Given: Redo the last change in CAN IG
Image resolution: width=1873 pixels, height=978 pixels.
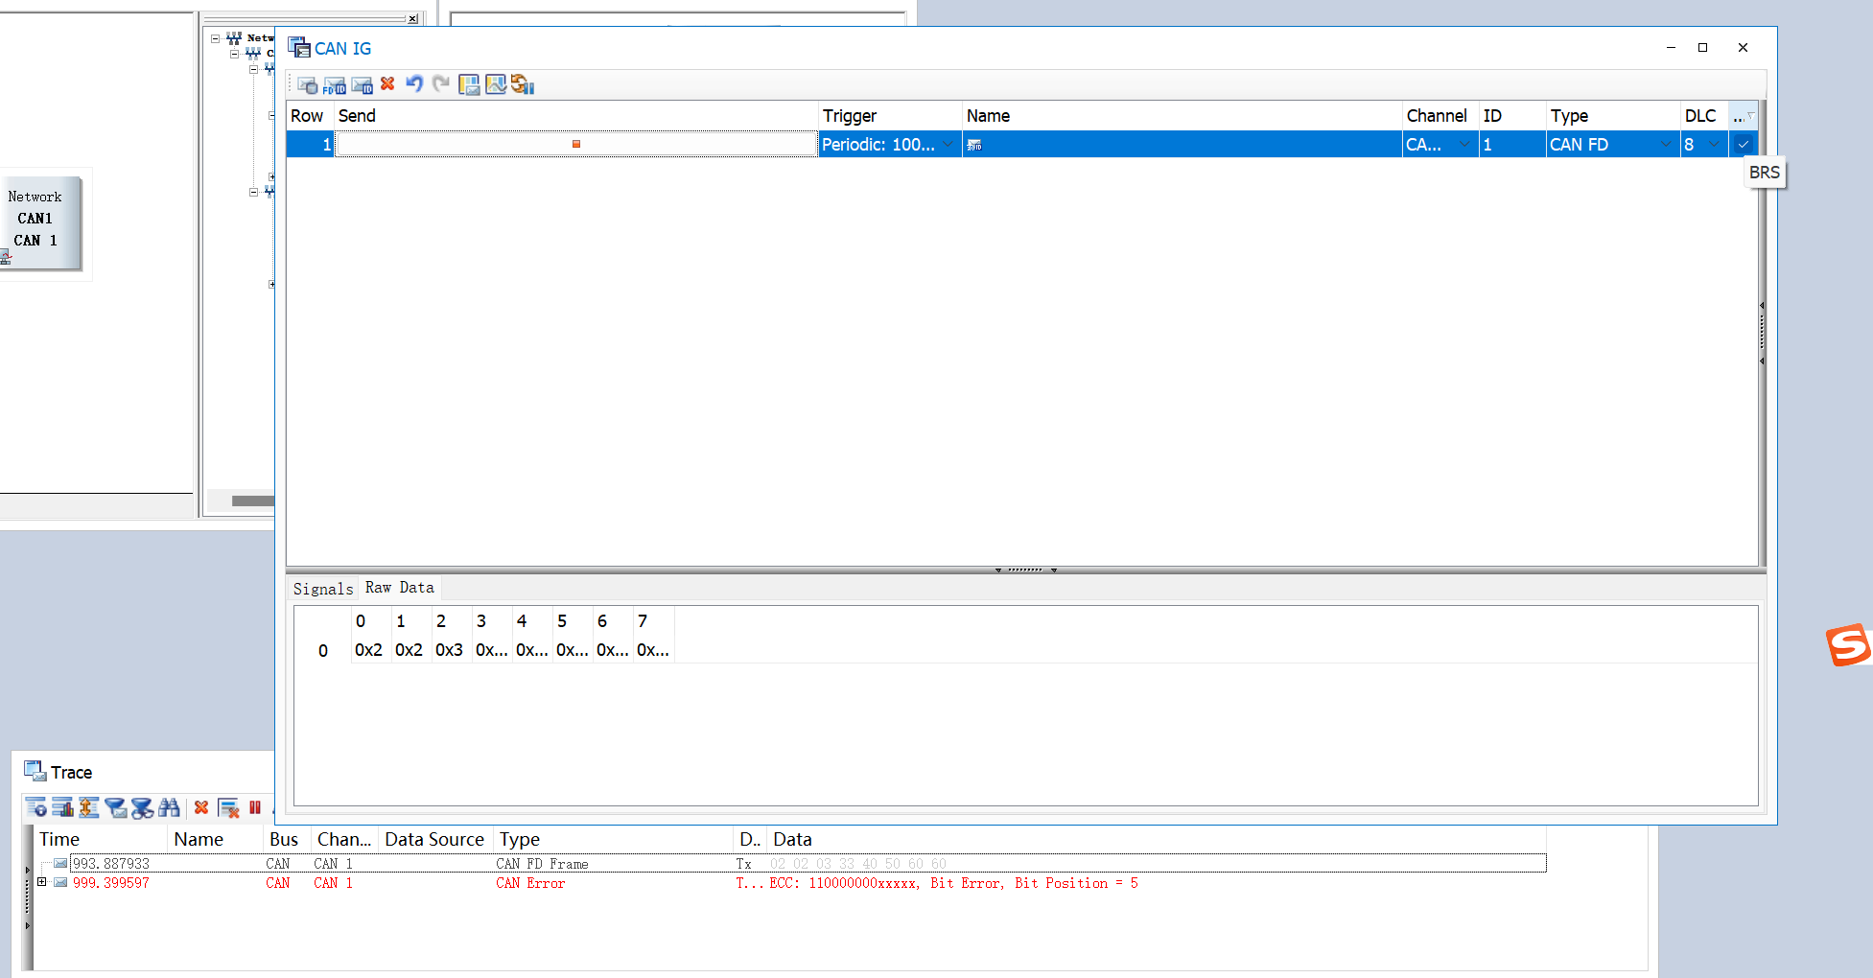Looking at the screenshot, I should pyautogui.click(x=440, y=84).
